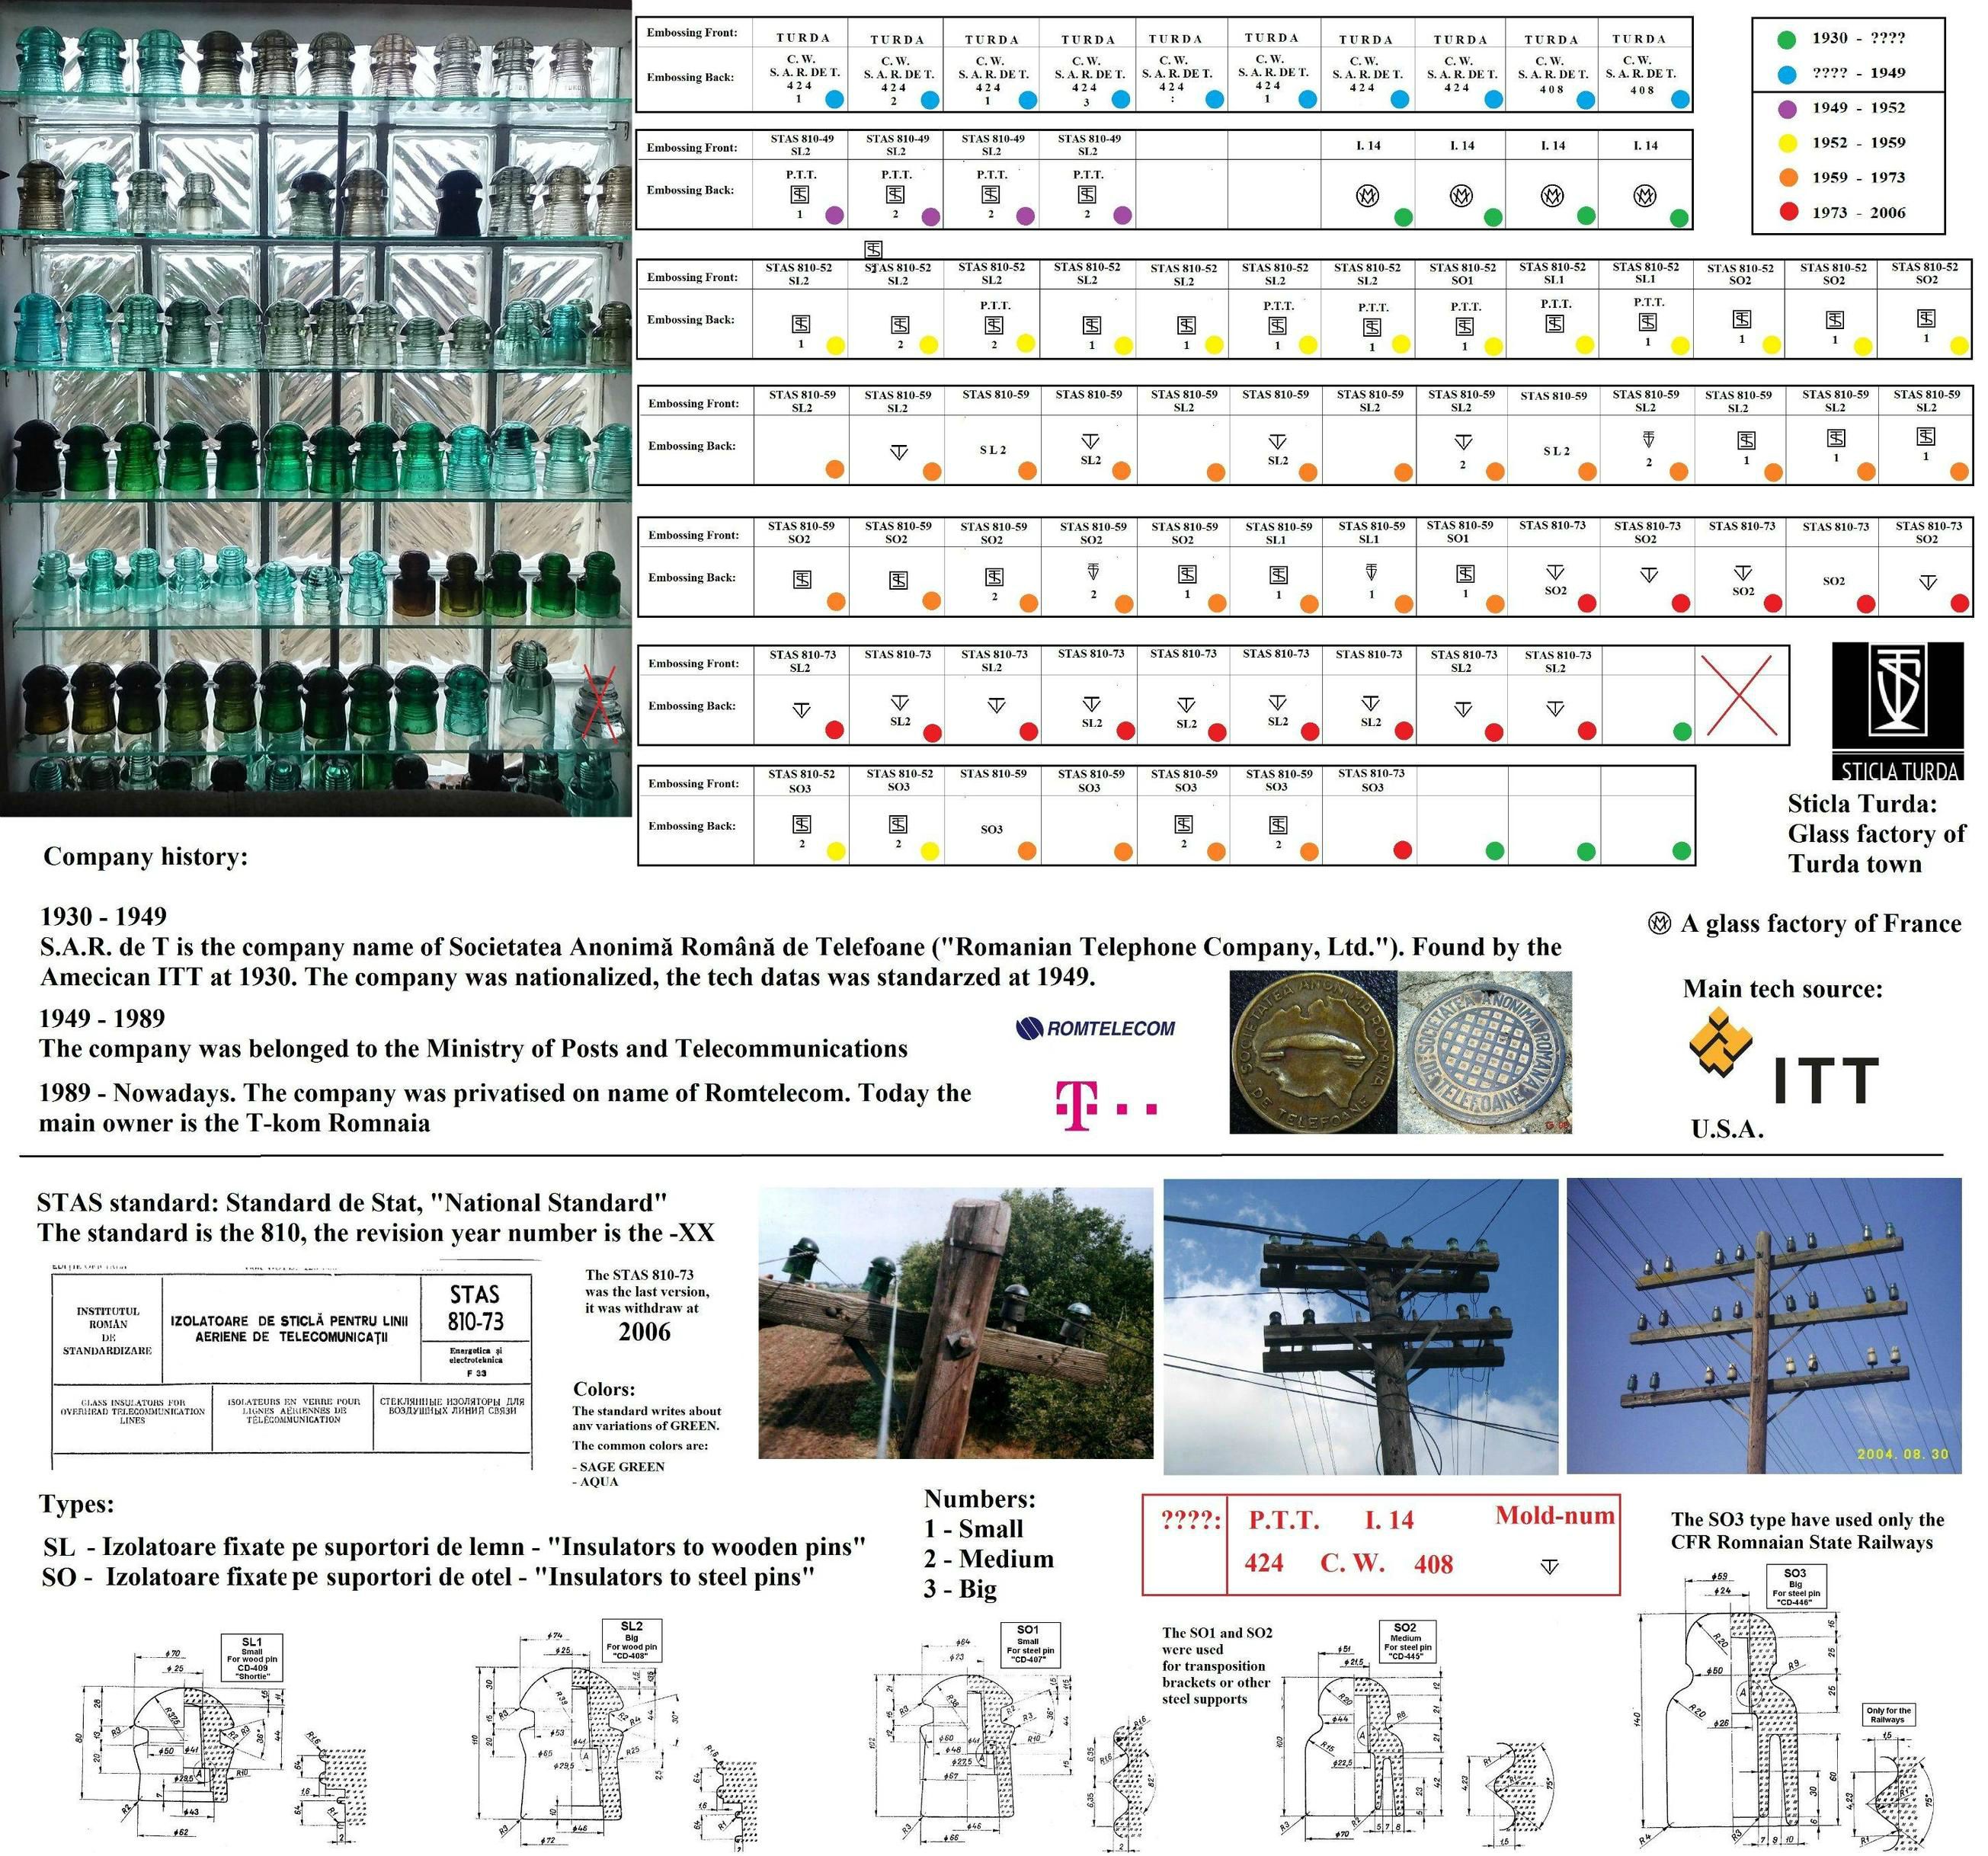The width and height of the screenshot is (1988, 1856).
Task: Click "- SAGE GREEN" in the Colors list
Action: click(618, 1466)
